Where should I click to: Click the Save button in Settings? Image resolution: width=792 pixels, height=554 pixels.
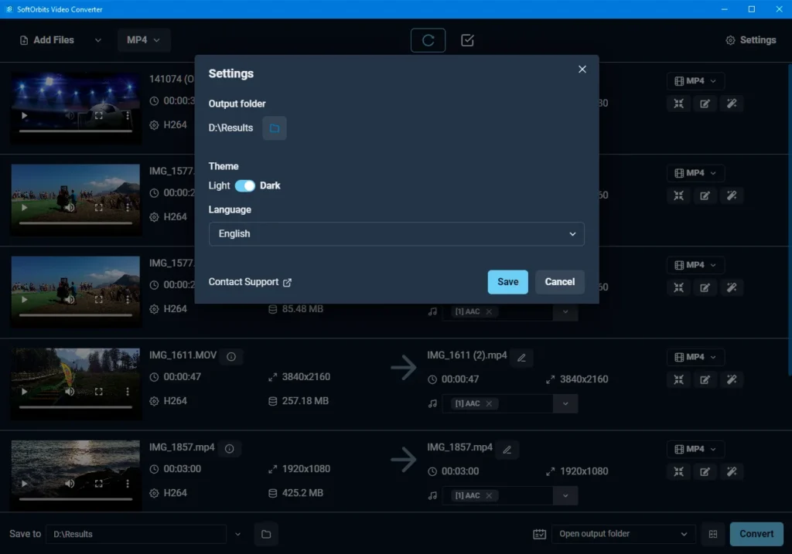coord(507,281)
